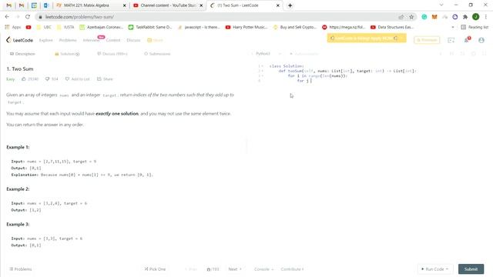Screen dimensions: 493x277
Task: Show hidden bookmarks overflow chevron
Action: click(x=453, y=28)
